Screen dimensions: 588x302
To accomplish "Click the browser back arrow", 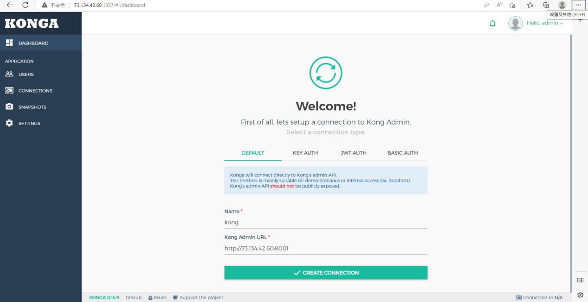I will (x=10, y=5).
